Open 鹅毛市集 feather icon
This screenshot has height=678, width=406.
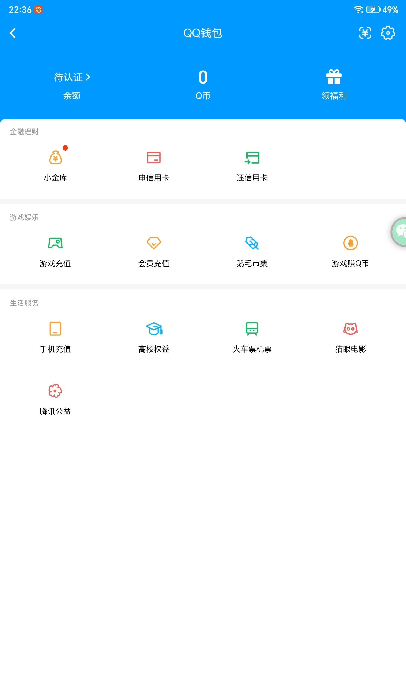point(252,243)
